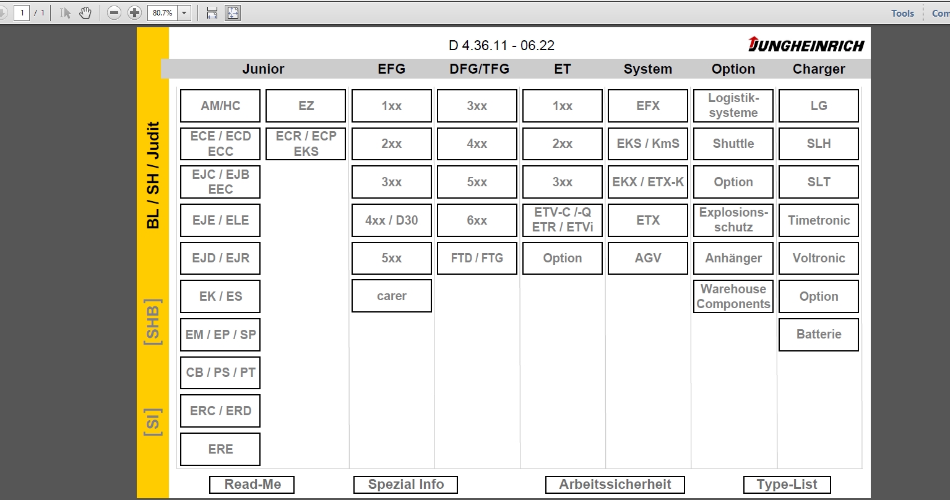Image resolution: width=950 pixels, height=500 pixels.
Task: Open FTD / FTG box
Action: (x=477, y=258)
